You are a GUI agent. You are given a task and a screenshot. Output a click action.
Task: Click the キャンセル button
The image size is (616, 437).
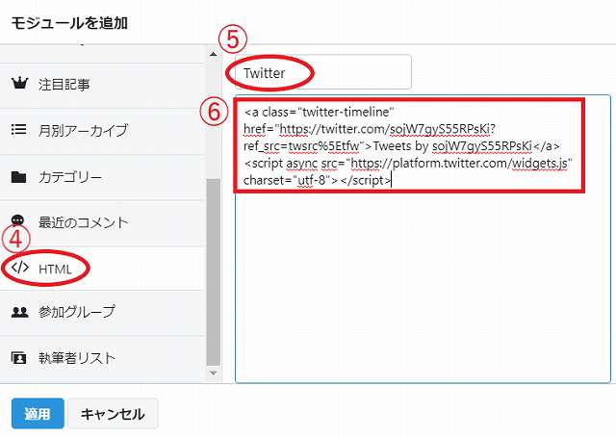[x=113, y=414]
